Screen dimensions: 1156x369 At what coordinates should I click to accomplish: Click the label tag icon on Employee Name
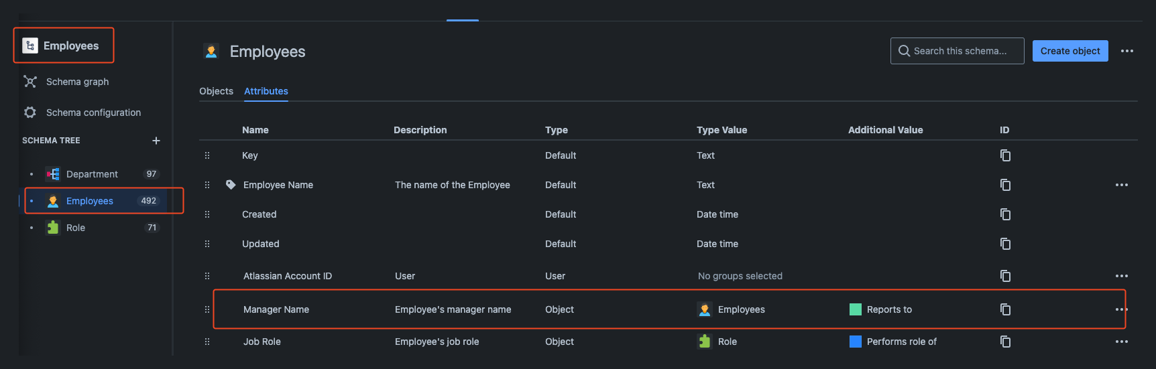tap(231, 185)
